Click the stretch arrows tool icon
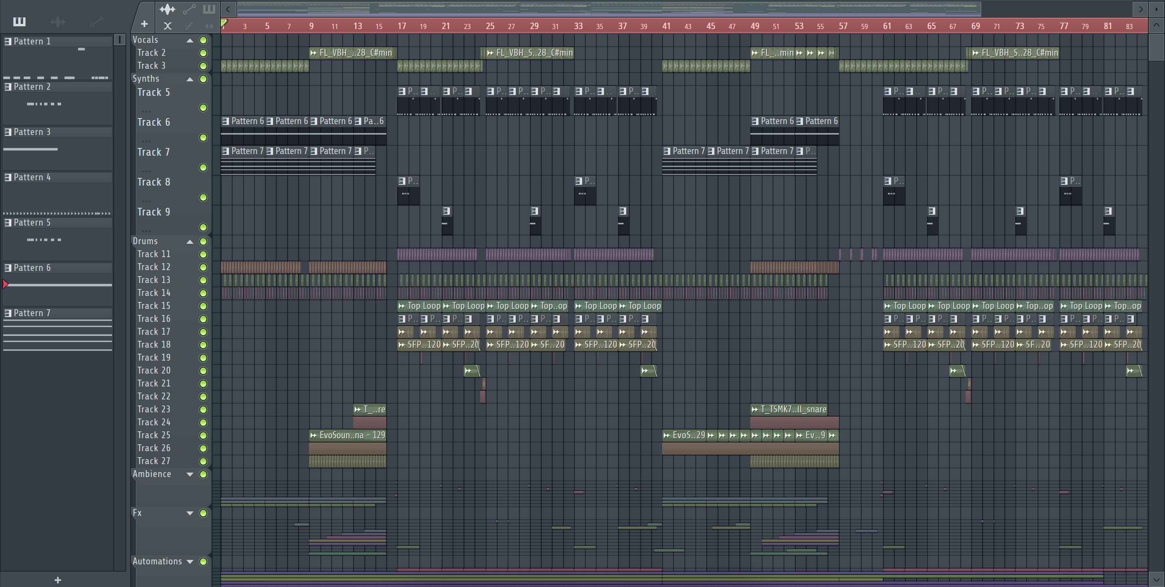Viewport: 1165px width, 587px height. [209, 26]
